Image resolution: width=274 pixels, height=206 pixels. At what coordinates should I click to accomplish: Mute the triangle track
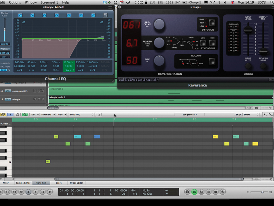(x=39, y=99)
